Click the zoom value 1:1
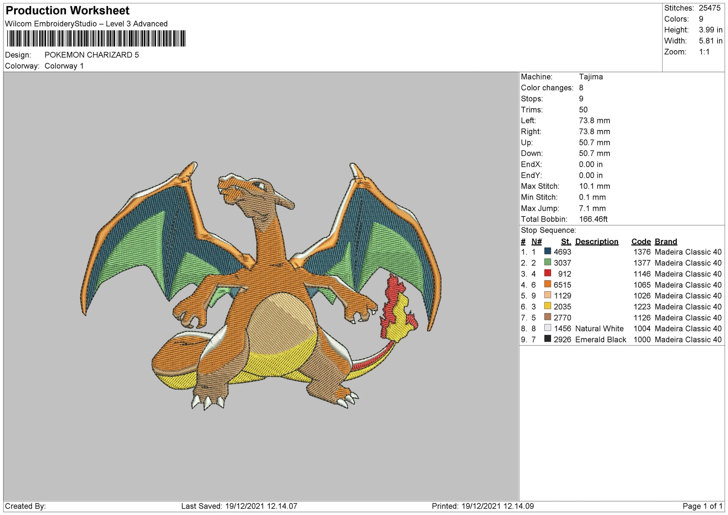728x515 pixels. [x=704, y=52]
